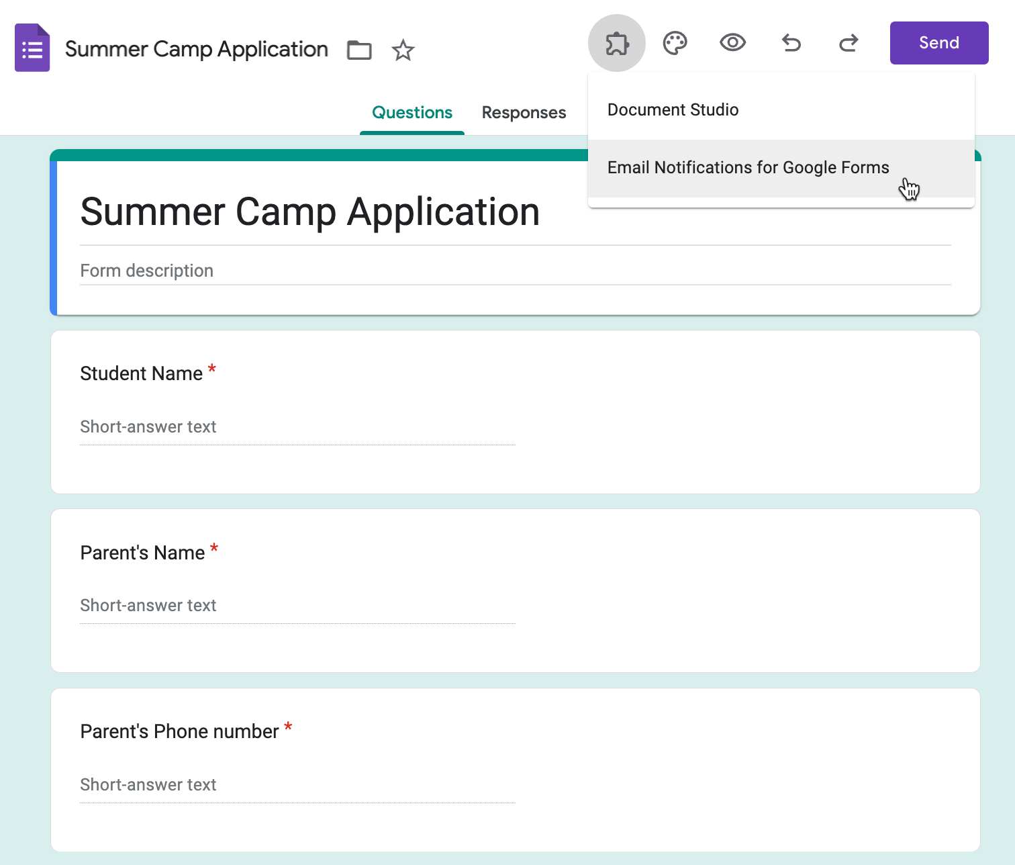Click the redo arrow icon
The image size is (1015, 865).
click(849, 43)
